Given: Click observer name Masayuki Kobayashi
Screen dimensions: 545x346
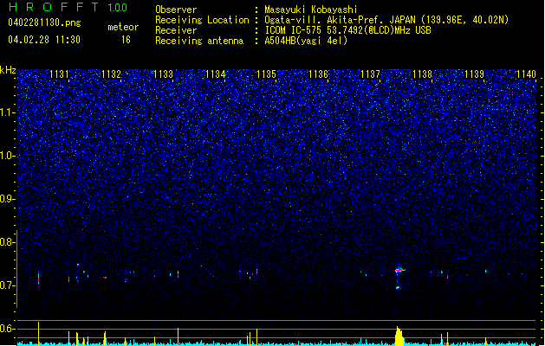Looking at the screenshot, I should [311, 10].
